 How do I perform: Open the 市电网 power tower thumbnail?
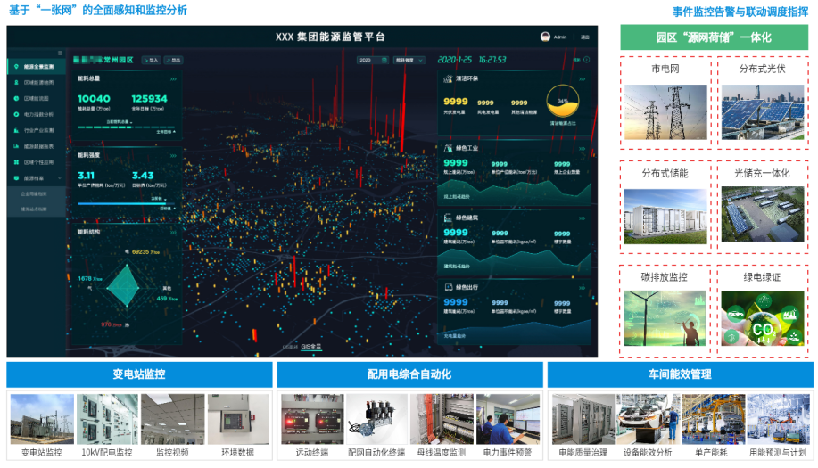tap(665, 112)
